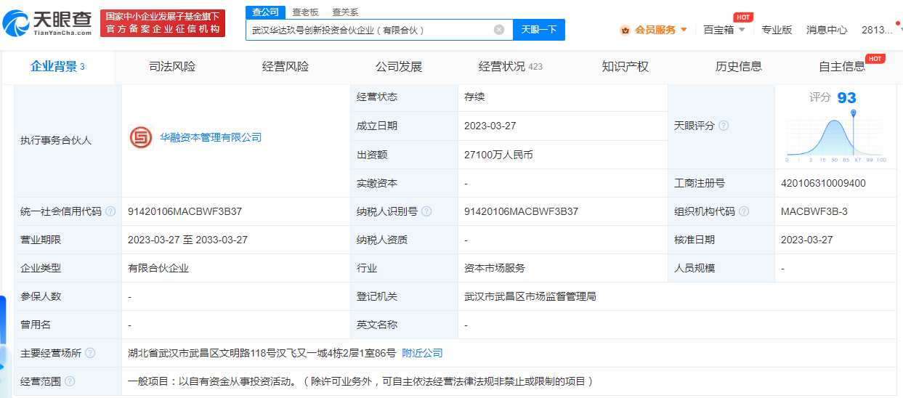The height and width of the screenshot is (398, 903).
Task: Open the 历史信息 tab
Action: click(739, 66)
